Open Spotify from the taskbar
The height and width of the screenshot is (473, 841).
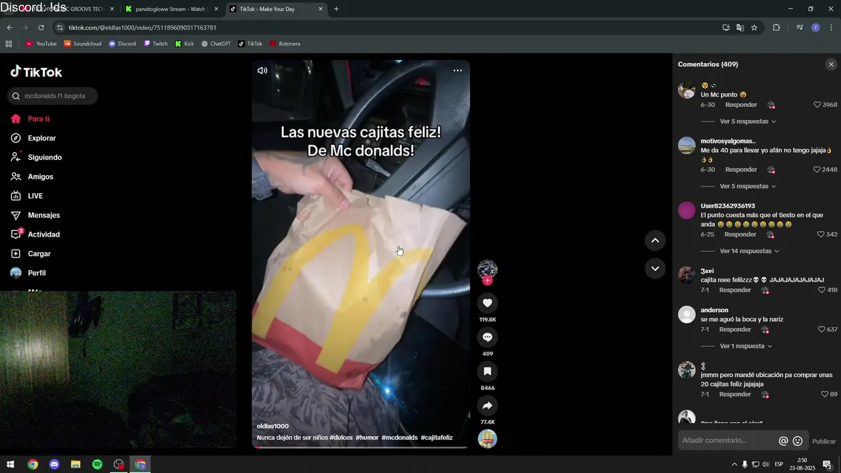coord(97,464)
